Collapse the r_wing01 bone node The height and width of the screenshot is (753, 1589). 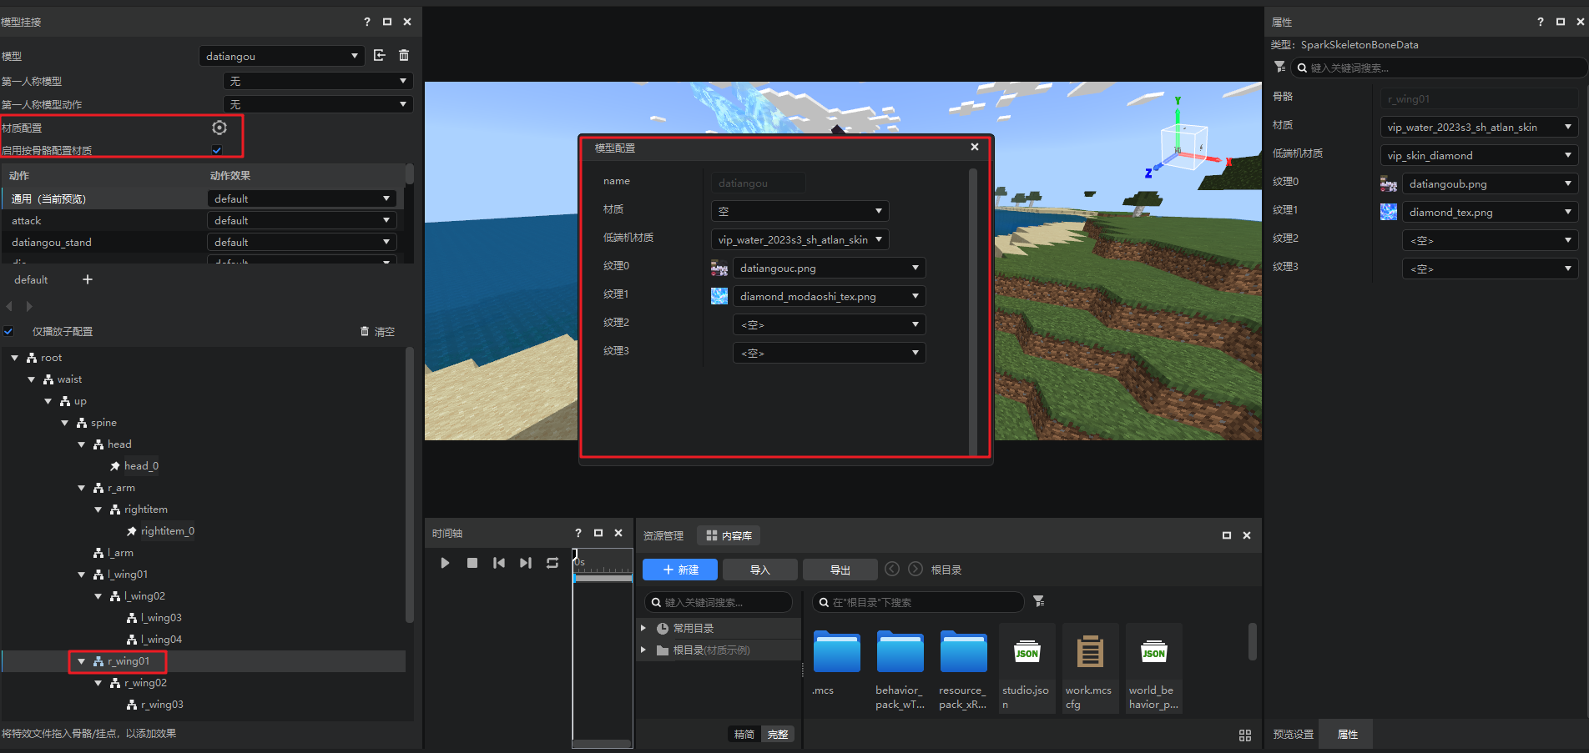pos(82,661)
